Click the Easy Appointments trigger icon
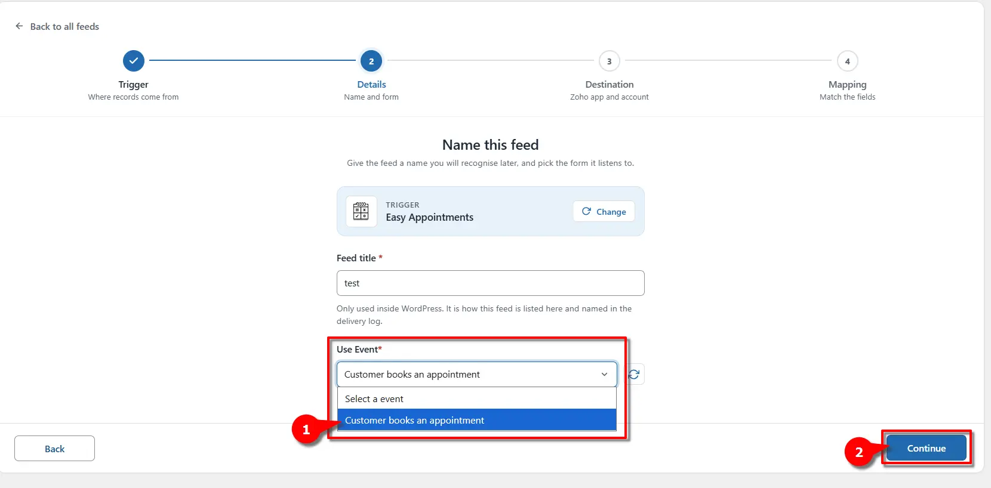This screenshot has height=488, width=991. click(361, 211)
